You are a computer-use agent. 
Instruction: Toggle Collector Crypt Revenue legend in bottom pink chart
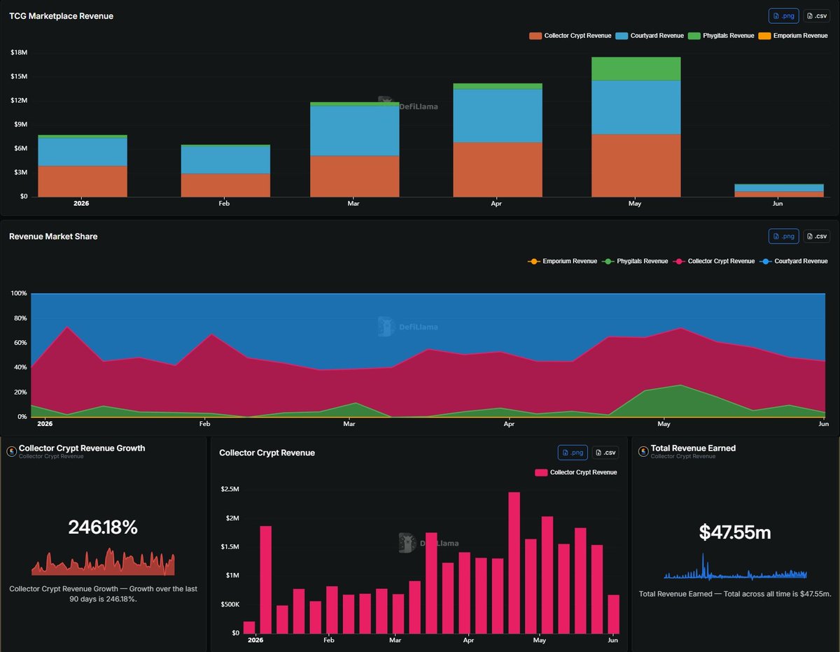[x=576, y=472]
